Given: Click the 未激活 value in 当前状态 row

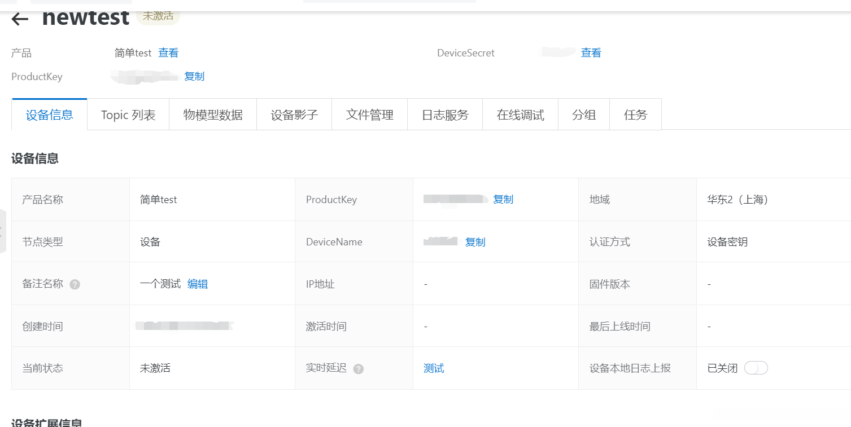Looking at the screenshot, I should (x=155, y=369).
